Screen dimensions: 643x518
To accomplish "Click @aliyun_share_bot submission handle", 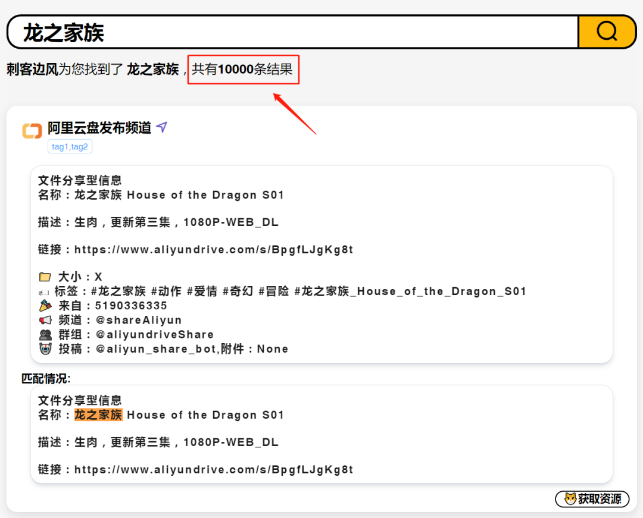I will (156, 349).
